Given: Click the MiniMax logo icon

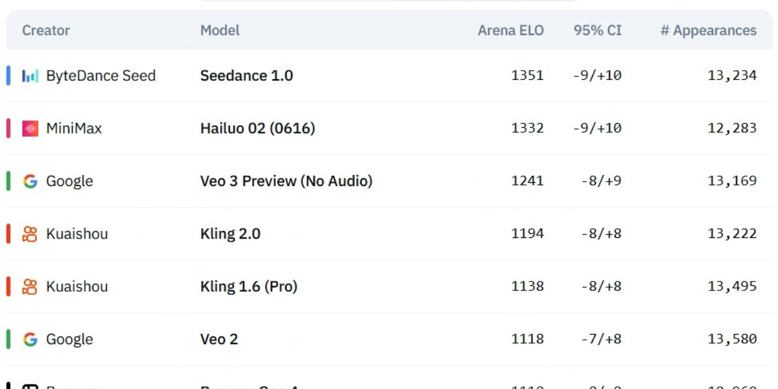Looking at the screenshot, I should (30, 128).
